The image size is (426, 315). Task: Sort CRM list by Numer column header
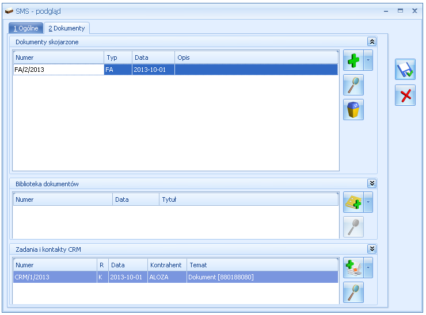55,265
